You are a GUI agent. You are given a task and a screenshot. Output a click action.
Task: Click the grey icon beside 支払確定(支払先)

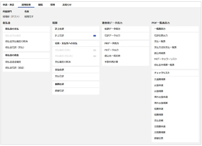click(x=95, y=56)
